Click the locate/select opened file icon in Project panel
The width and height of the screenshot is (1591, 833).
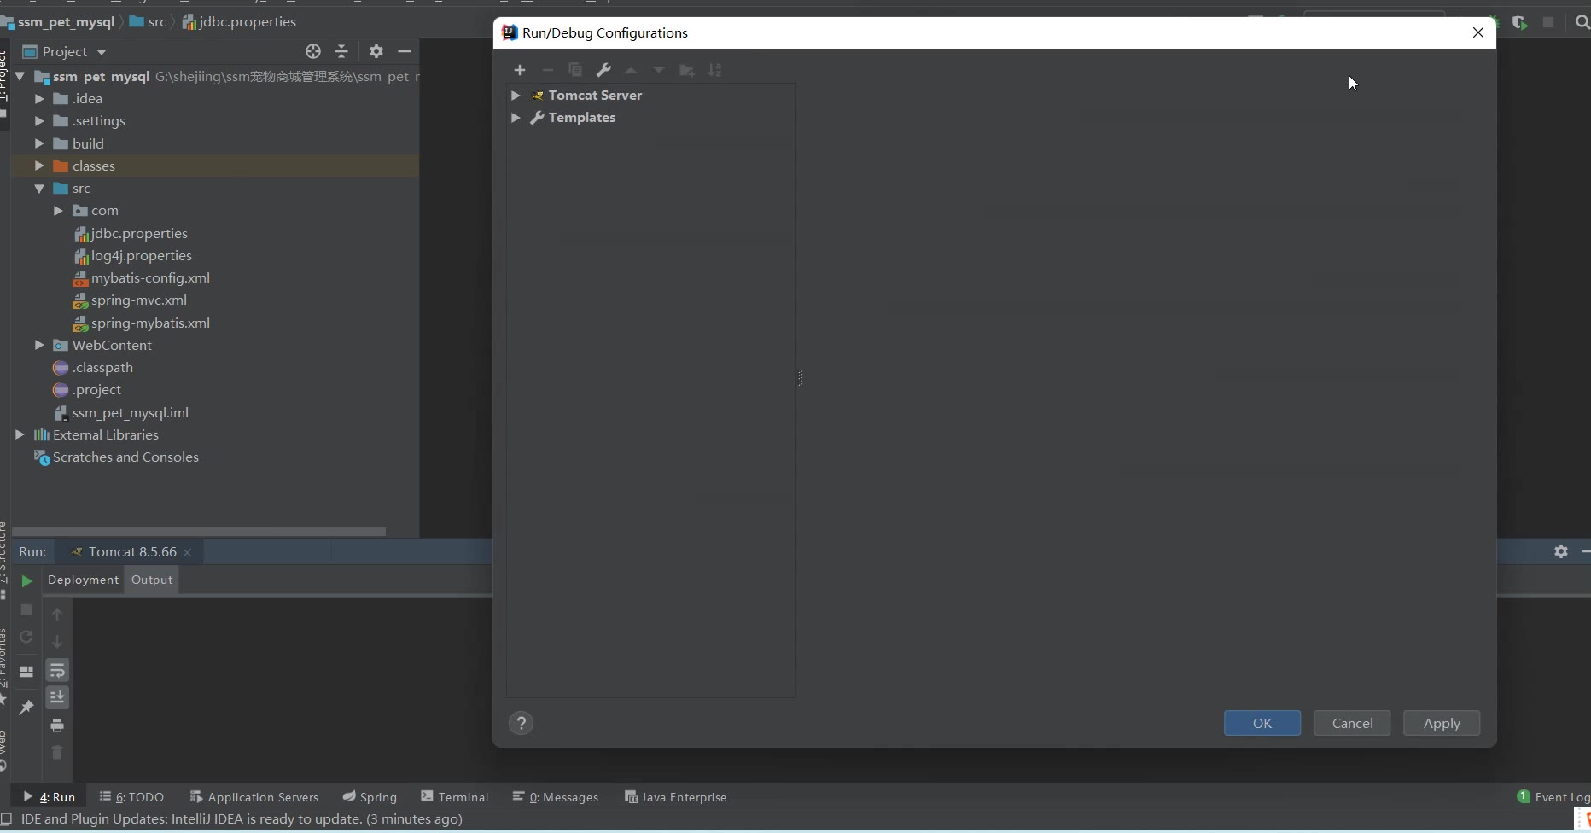313,51
